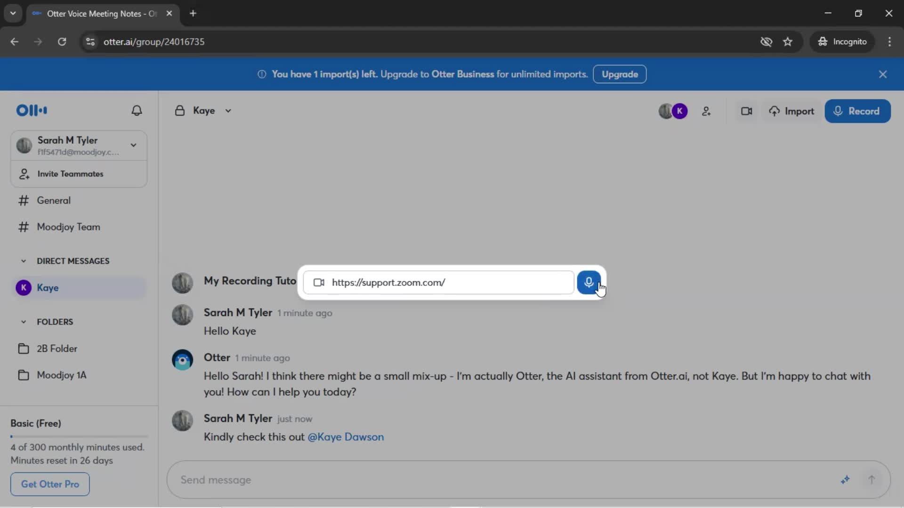The image size is (904, 508).
Task: Bookmark this page with the star icon
Action: click(788, 42)
